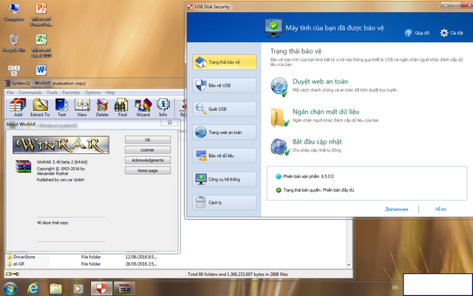The height and width of the screenshot is (296, 473).
Task: Open the Help menu in WinRAR
Action: tap(110, 92)
